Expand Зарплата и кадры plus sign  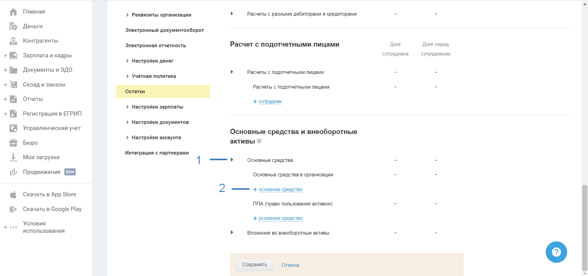5,56
